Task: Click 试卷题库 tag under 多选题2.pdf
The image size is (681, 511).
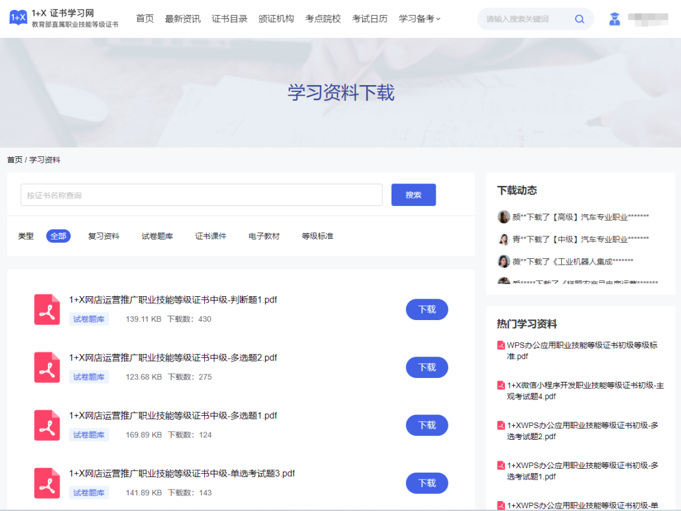Action: (89, 377)
